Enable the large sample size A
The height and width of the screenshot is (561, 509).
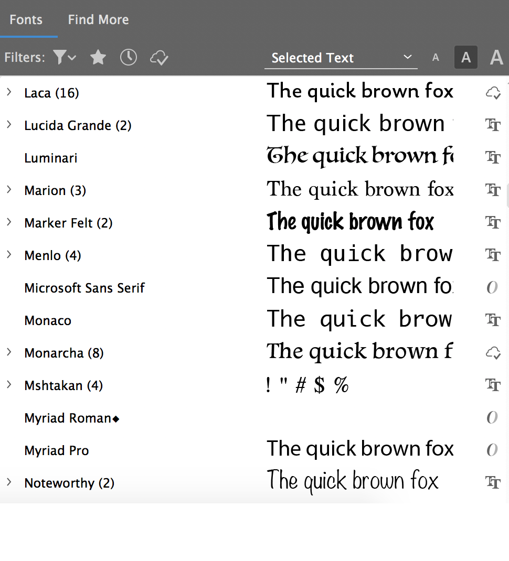pos(495,58)
